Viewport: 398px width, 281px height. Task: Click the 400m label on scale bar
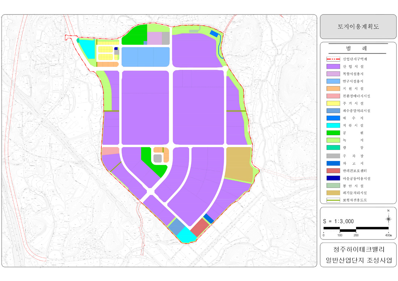point(388,235)
